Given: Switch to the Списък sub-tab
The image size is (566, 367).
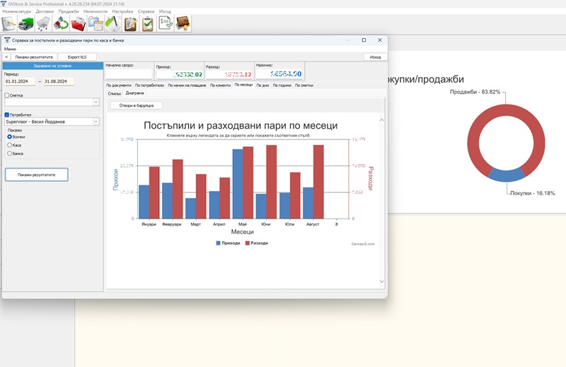Looking at the screenshot, I should [x=115, y=93].
